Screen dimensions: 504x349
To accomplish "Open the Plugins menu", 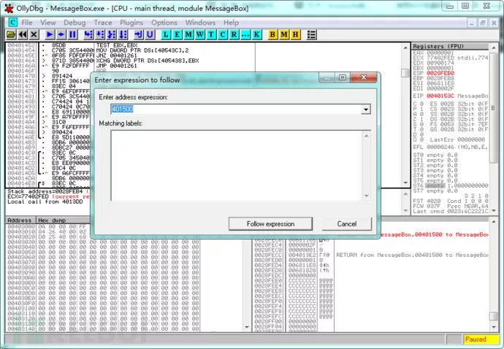I will point(131,23).
